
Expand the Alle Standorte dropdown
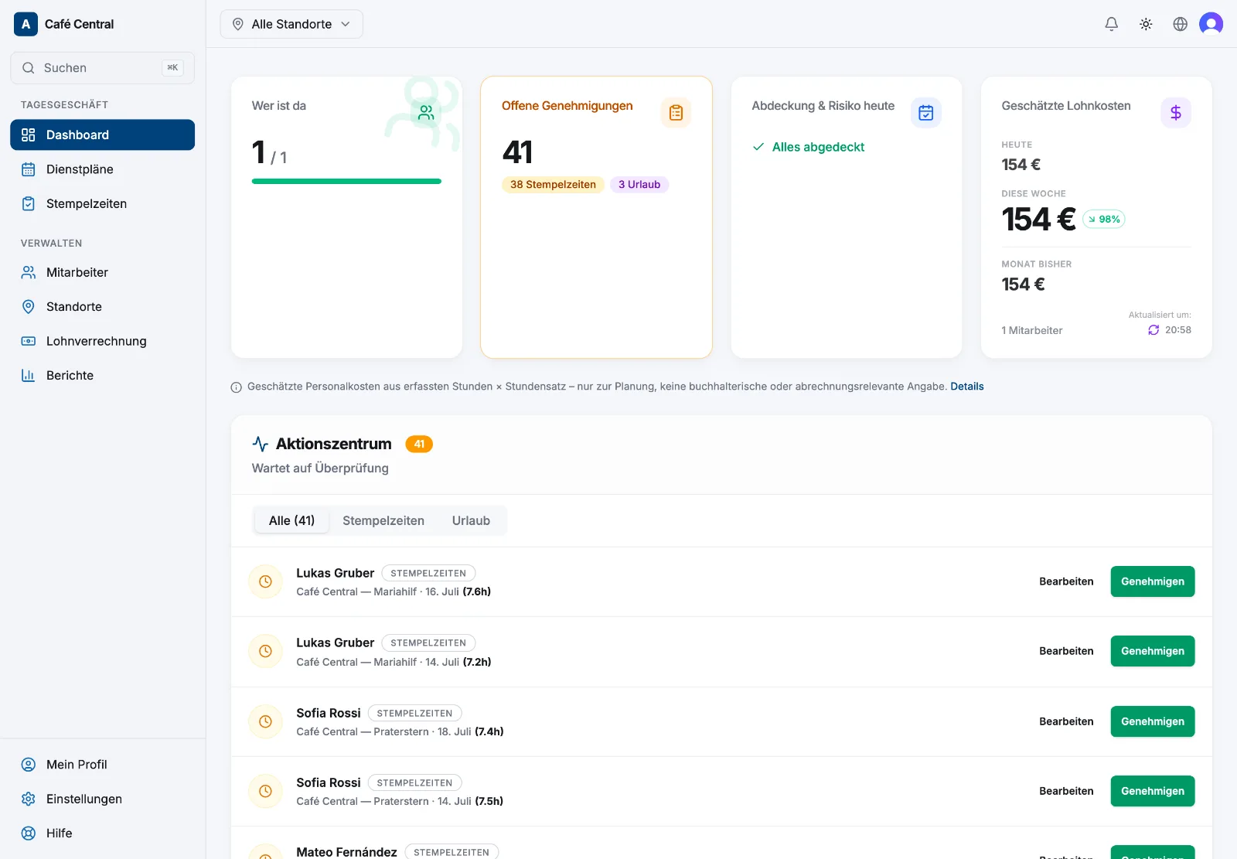click(x=291, y=24)
